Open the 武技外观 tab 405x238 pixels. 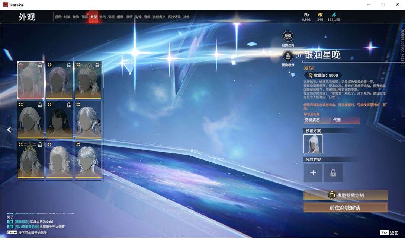174,17
